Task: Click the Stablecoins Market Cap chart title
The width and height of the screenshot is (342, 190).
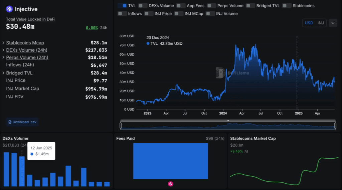Action: pyautogui.click(x=253, y=138)
